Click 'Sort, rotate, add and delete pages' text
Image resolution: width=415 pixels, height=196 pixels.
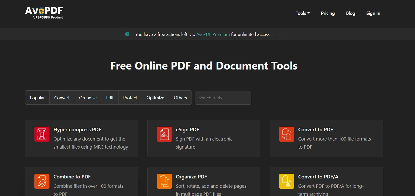(211, 186)
